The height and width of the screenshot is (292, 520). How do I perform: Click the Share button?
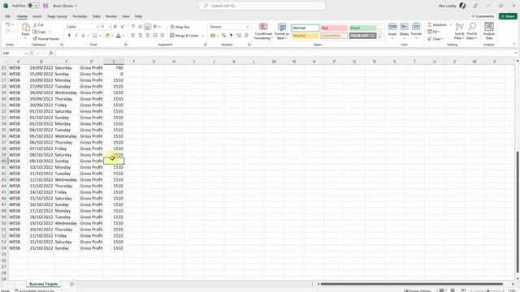click(x=508, y=16)
